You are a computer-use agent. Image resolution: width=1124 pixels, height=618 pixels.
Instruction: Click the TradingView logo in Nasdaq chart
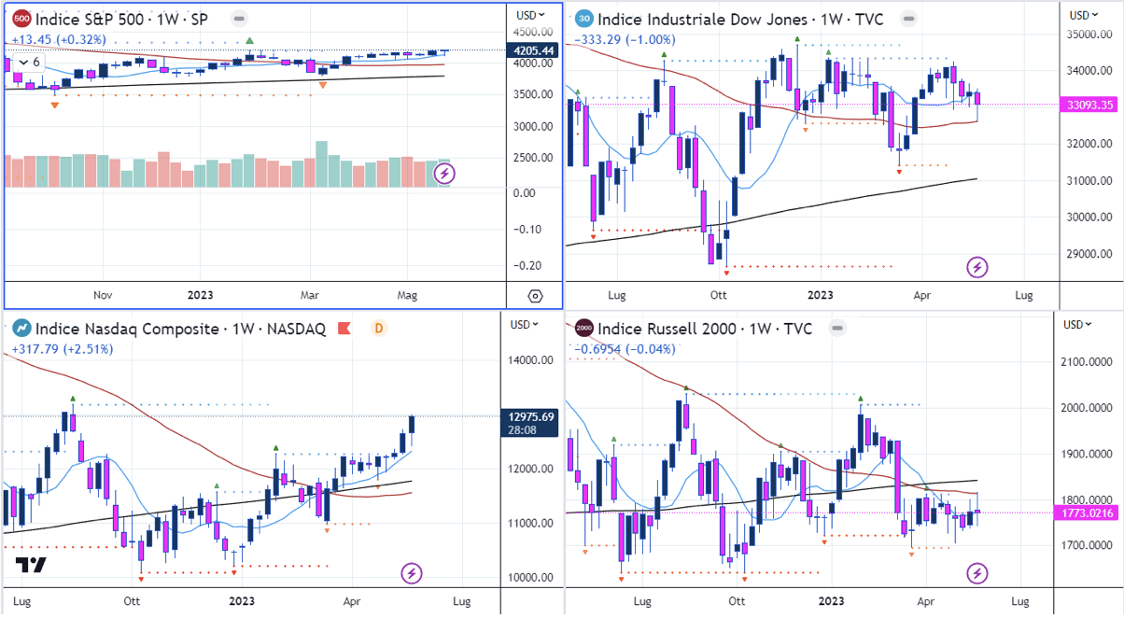31,565
